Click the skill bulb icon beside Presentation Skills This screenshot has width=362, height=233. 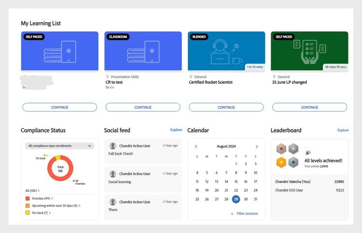point(107,77)
